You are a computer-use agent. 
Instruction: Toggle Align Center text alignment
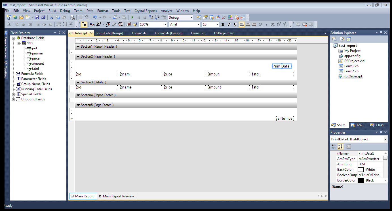coord(248,24)
